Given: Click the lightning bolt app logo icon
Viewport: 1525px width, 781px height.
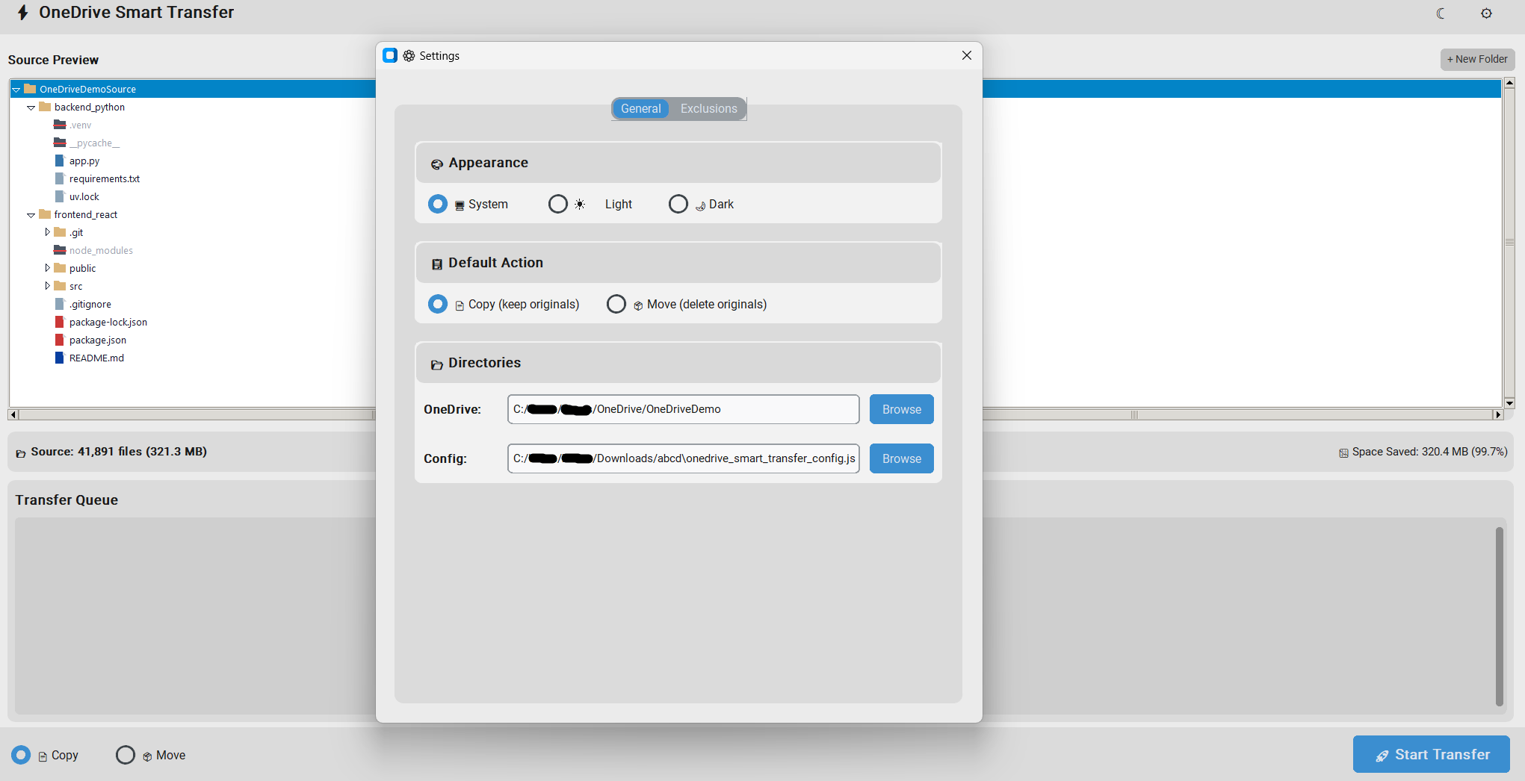Looking at the screenshot, I should click(x=23, y=13).
